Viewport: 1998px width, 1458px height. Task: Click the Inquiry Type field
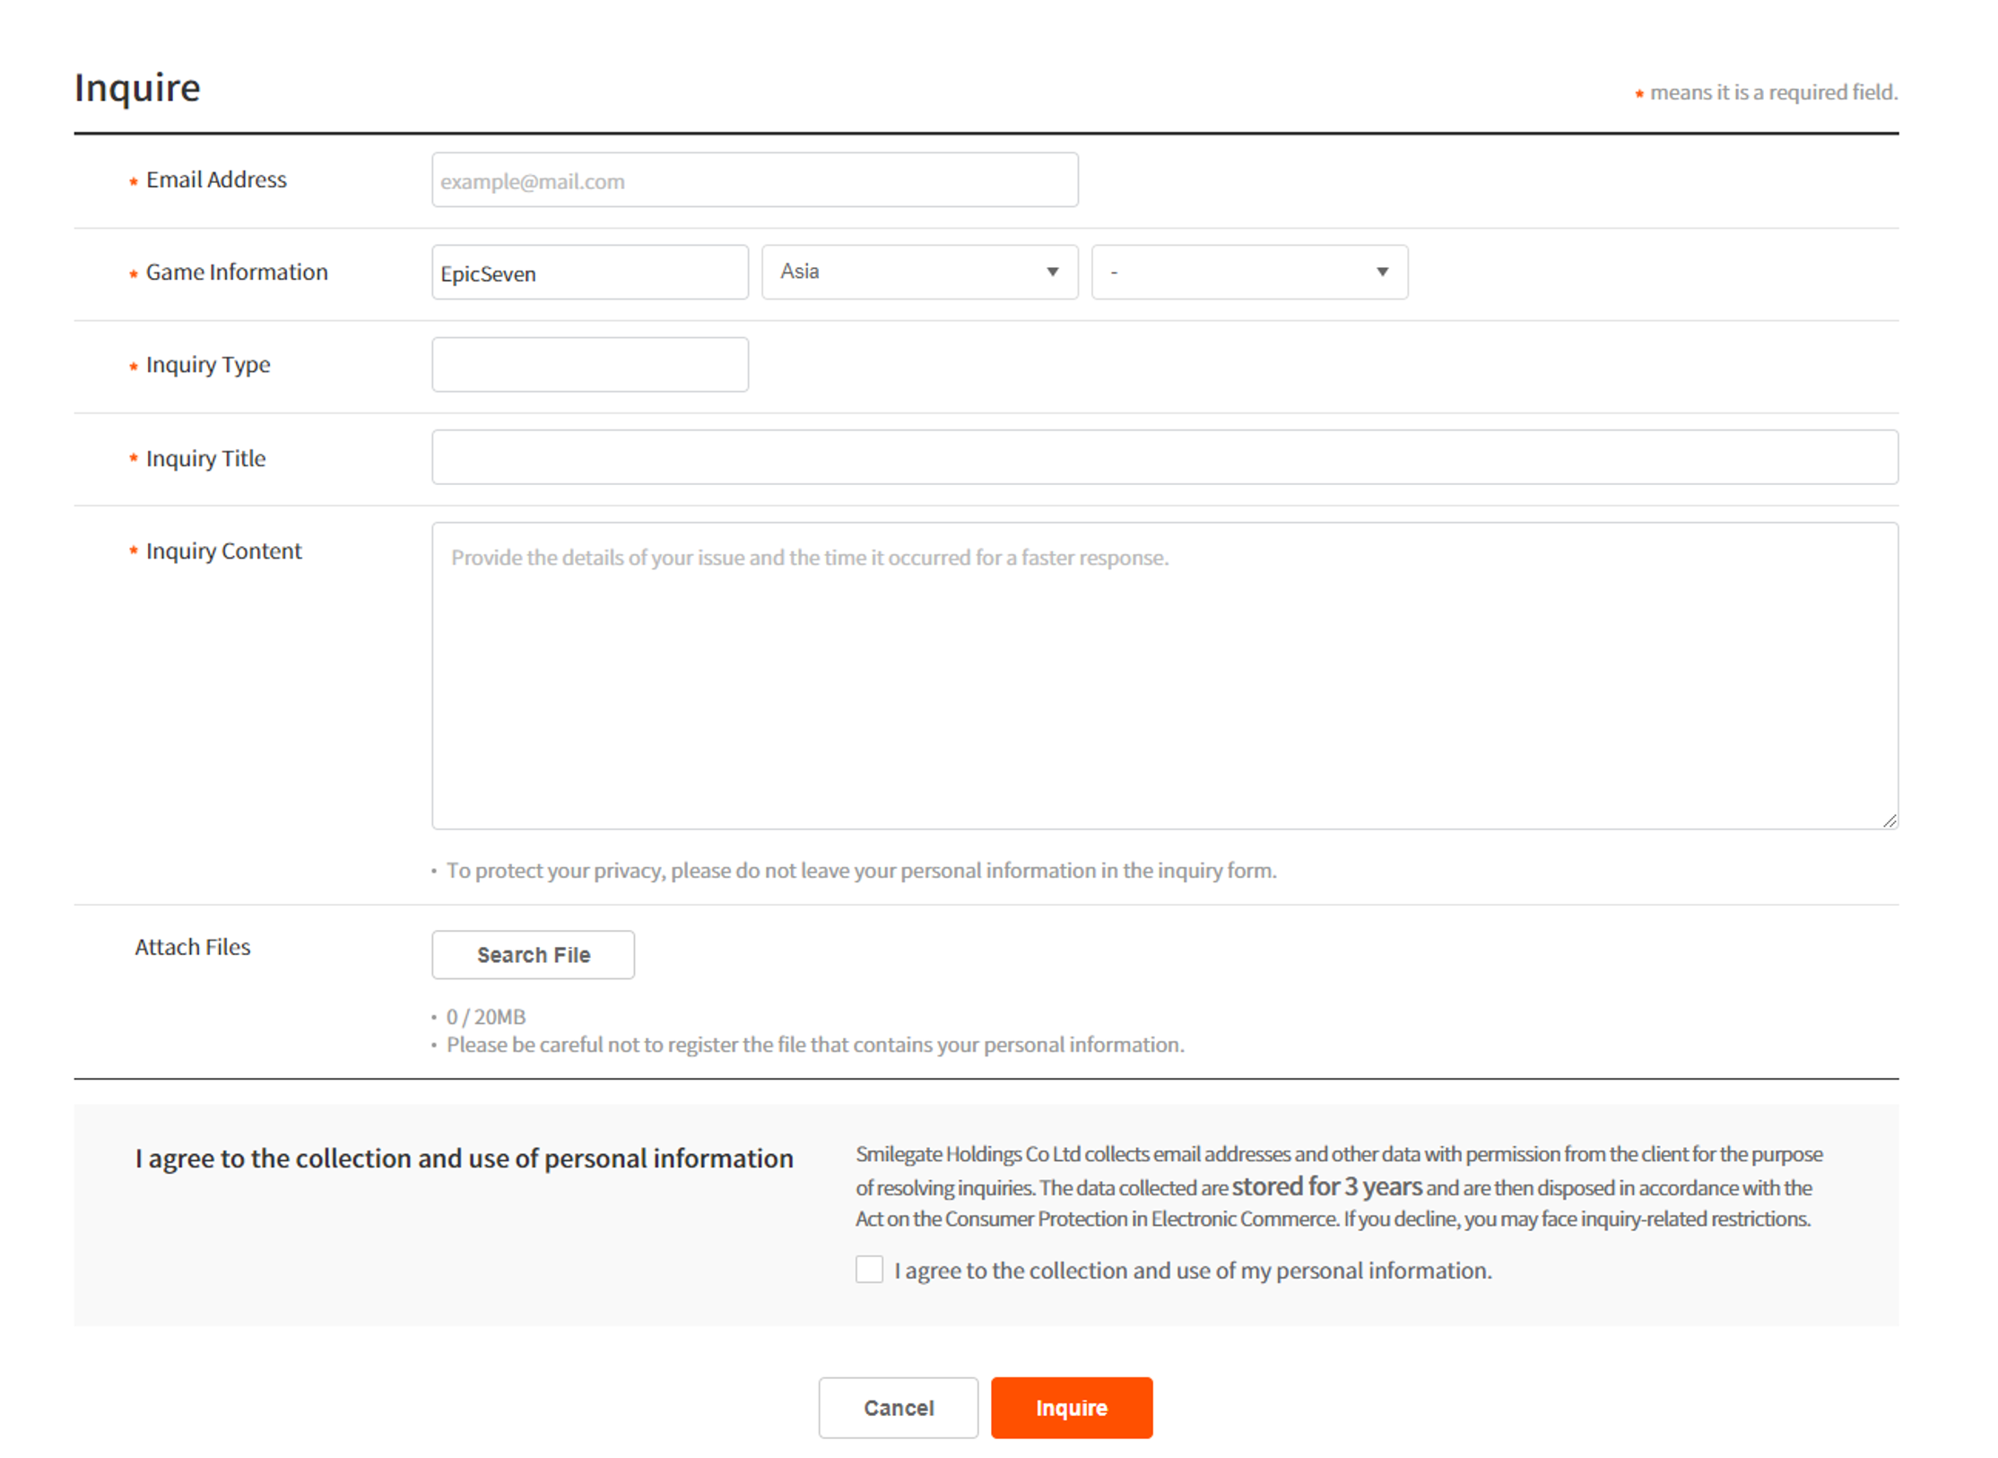coord(589,365)
